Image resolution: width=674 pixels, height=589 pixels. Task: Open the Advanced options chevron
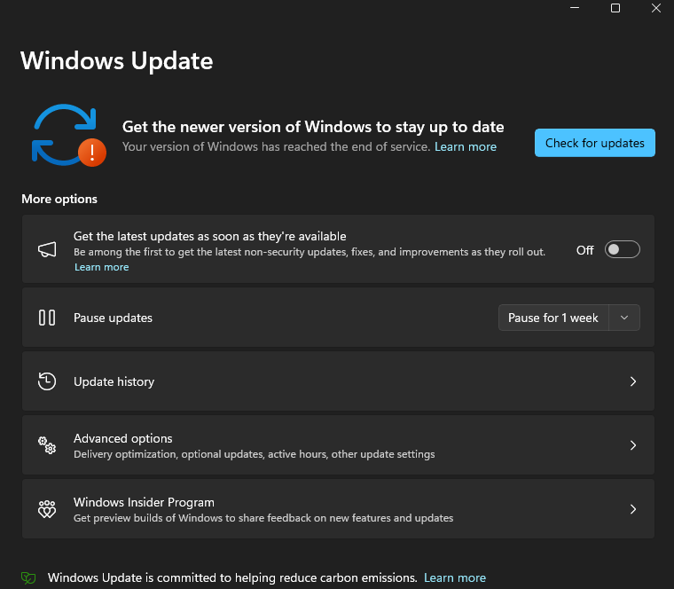[x=632, y=445]
